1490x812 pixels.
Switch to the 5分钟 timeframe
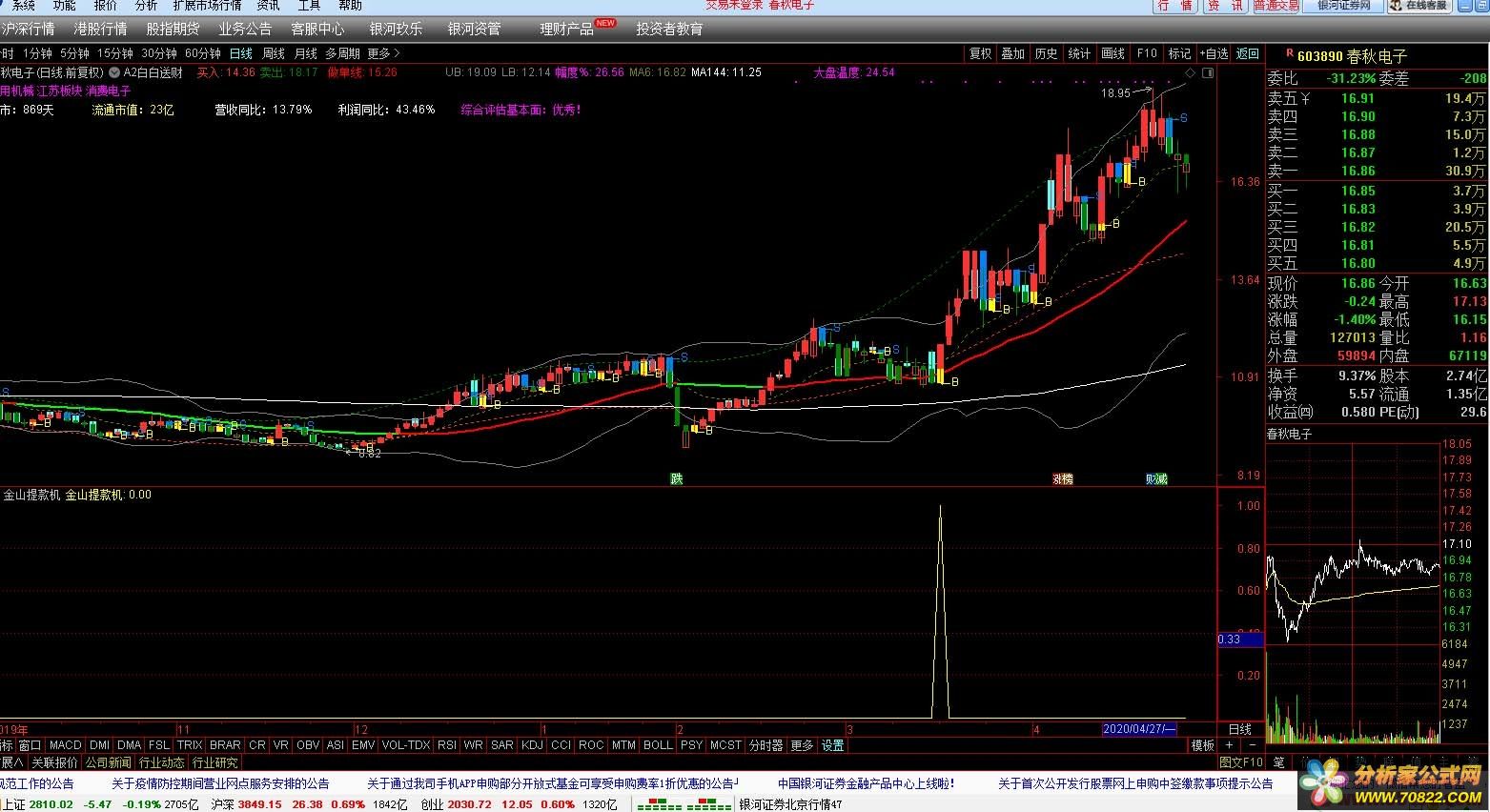tap(74, 53)
